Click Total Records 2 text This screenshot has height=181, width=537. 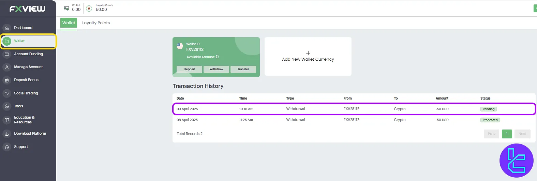(190, 134)
